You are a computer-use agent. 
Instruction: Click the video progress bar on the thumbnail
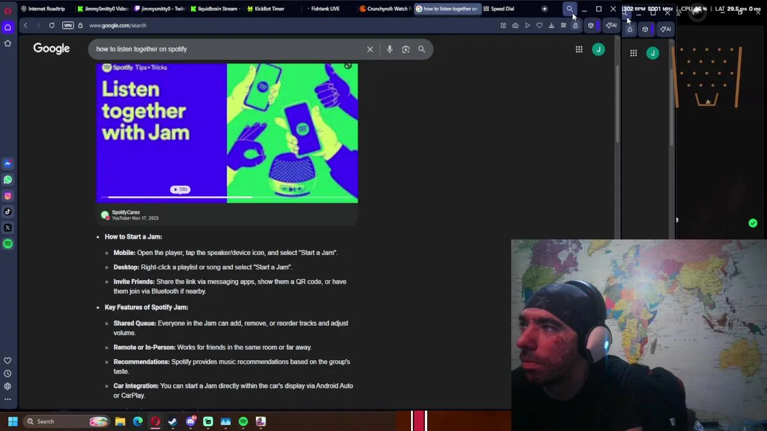pyautogui.click(x=227, y=197)
